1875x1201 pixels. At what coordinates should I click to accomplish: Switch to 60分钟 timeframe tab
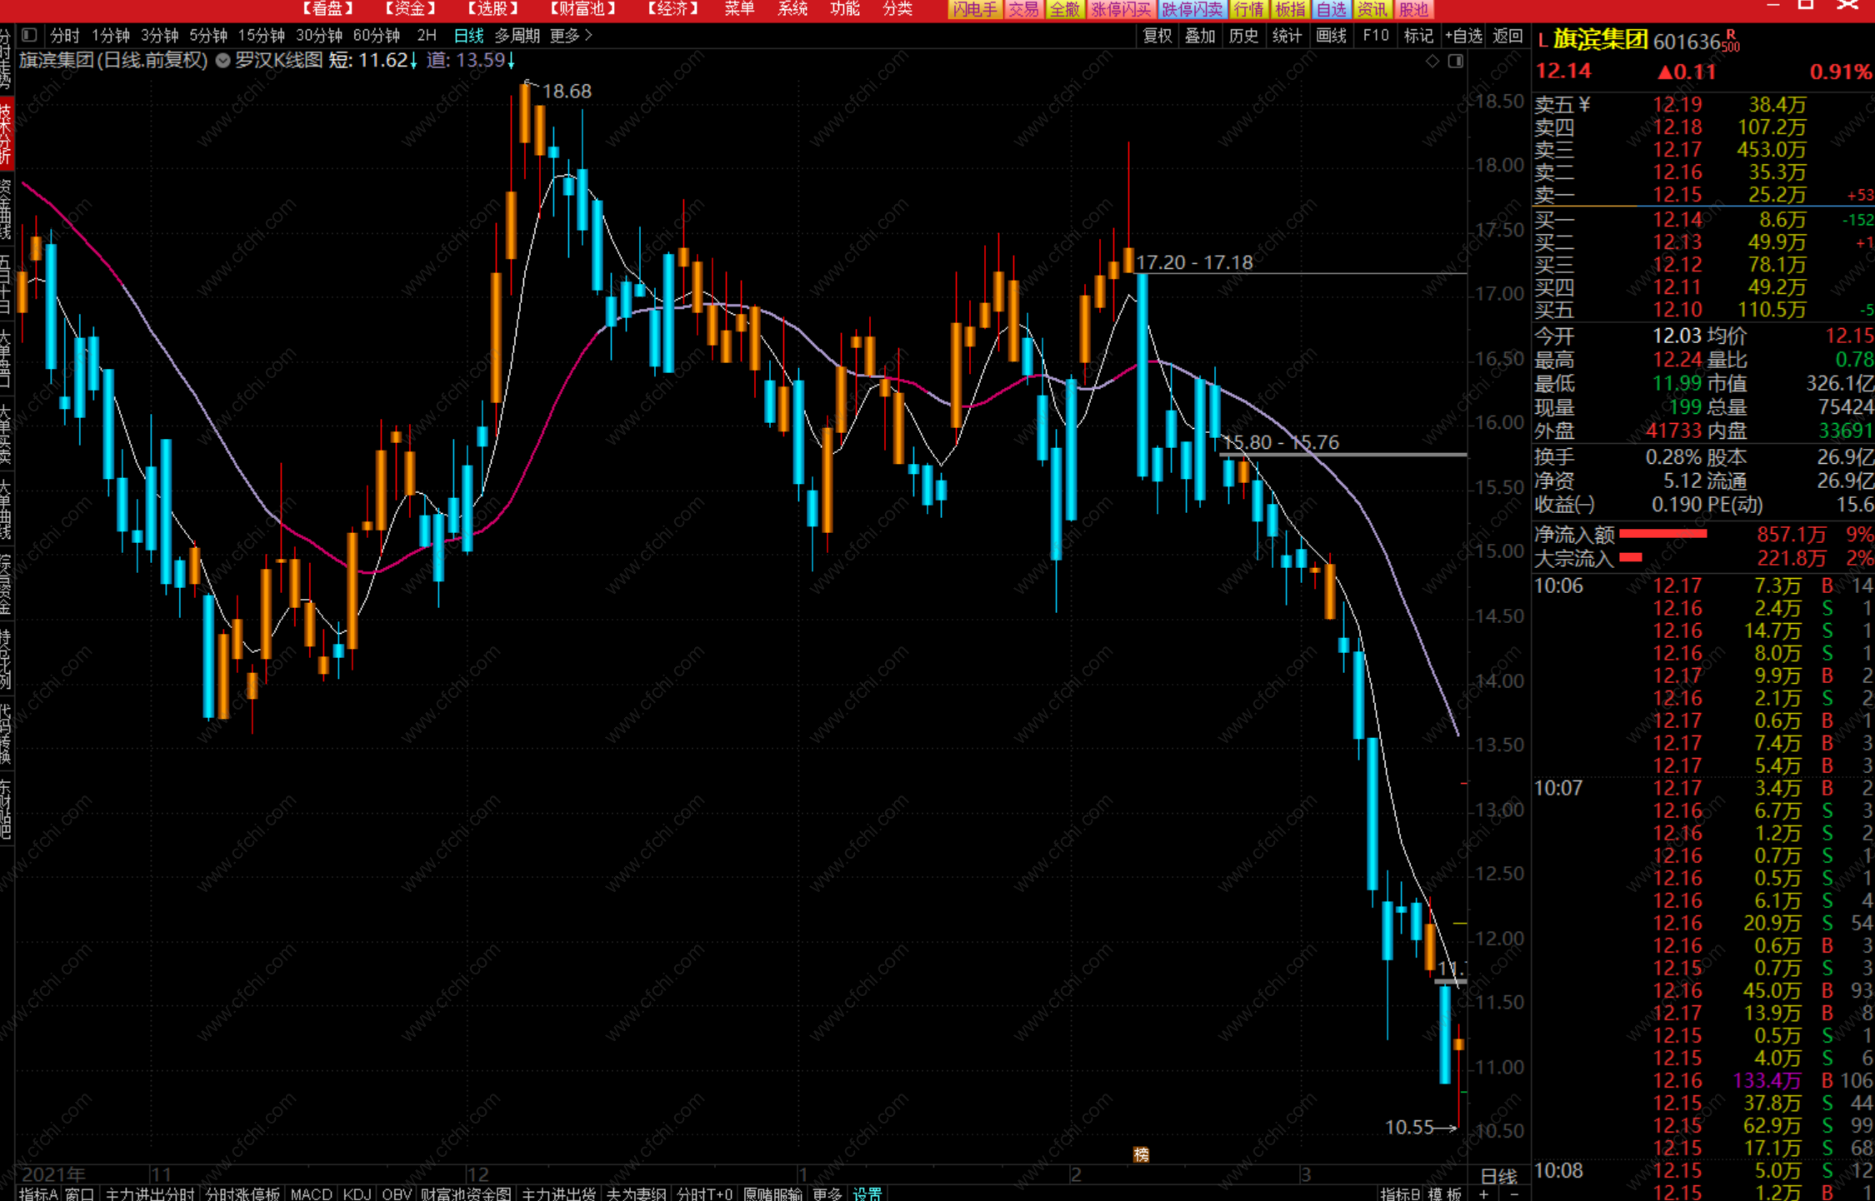[x=377, y=35]
